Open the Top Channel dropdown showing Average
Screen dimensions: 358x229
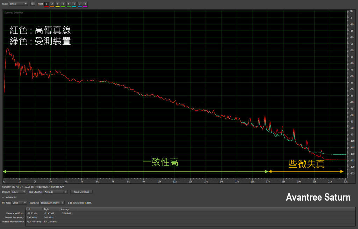point(55,192)
